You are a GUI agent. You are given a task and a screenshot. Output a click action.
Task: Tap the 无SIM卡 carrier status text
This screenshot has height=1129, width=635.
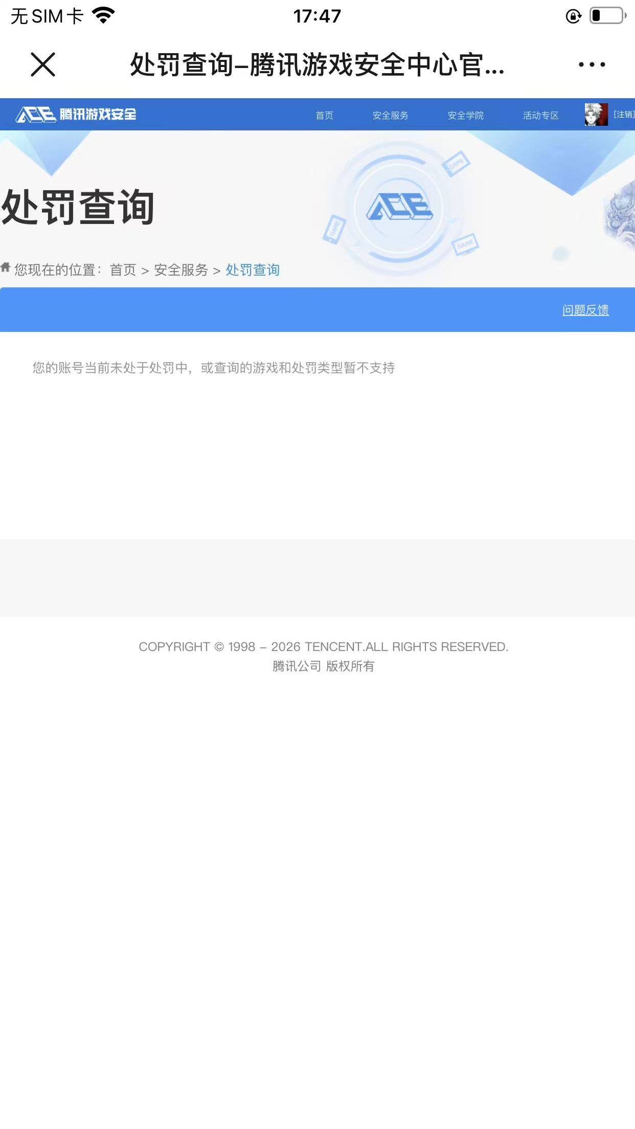click(47, 16)
